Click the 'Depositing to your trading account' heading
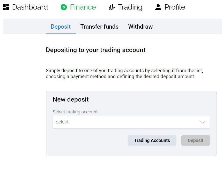Viewport: 222px width, 175px height. (x=95, y=50)
